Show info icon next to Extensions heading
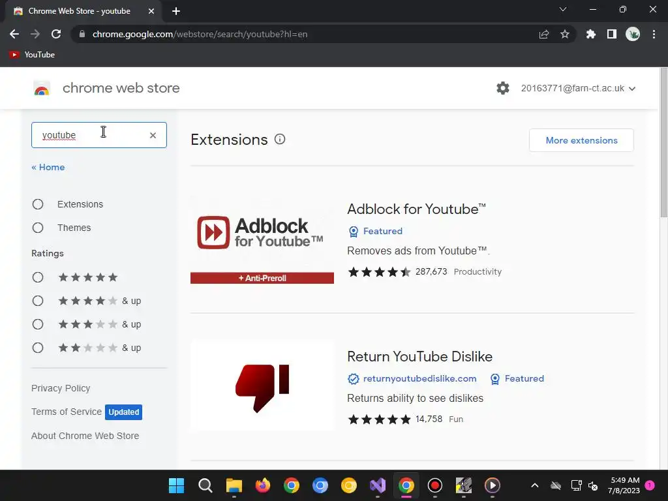The image size is (668, 501). coord(280,140)
